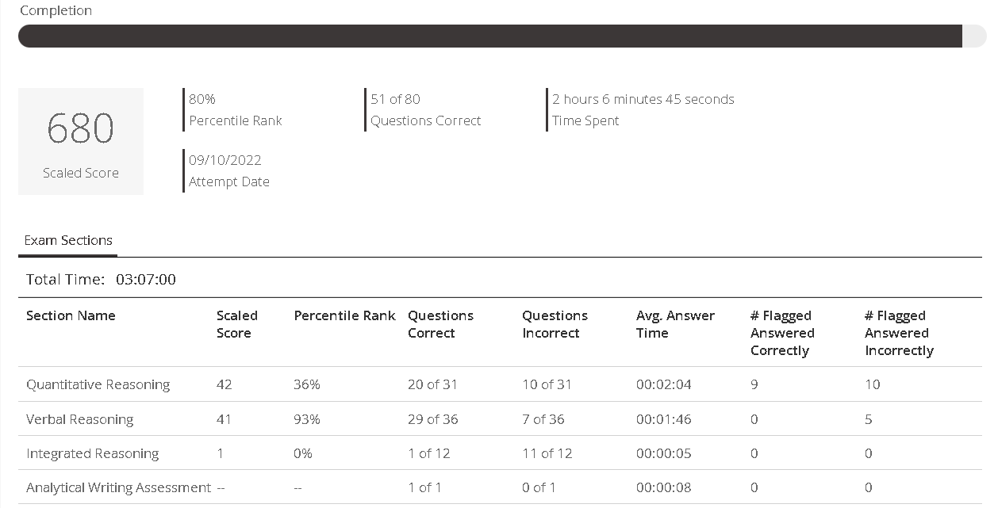Click Quantitative Reasoning scaled score 42
The width and height of the screenshot is (998, 508).
coord(224,384)
